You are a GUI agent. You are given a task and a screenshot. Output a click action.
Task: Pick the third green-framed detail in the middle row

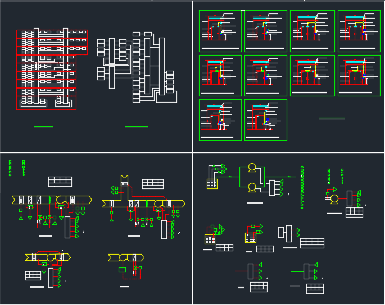tap(312, 76)
